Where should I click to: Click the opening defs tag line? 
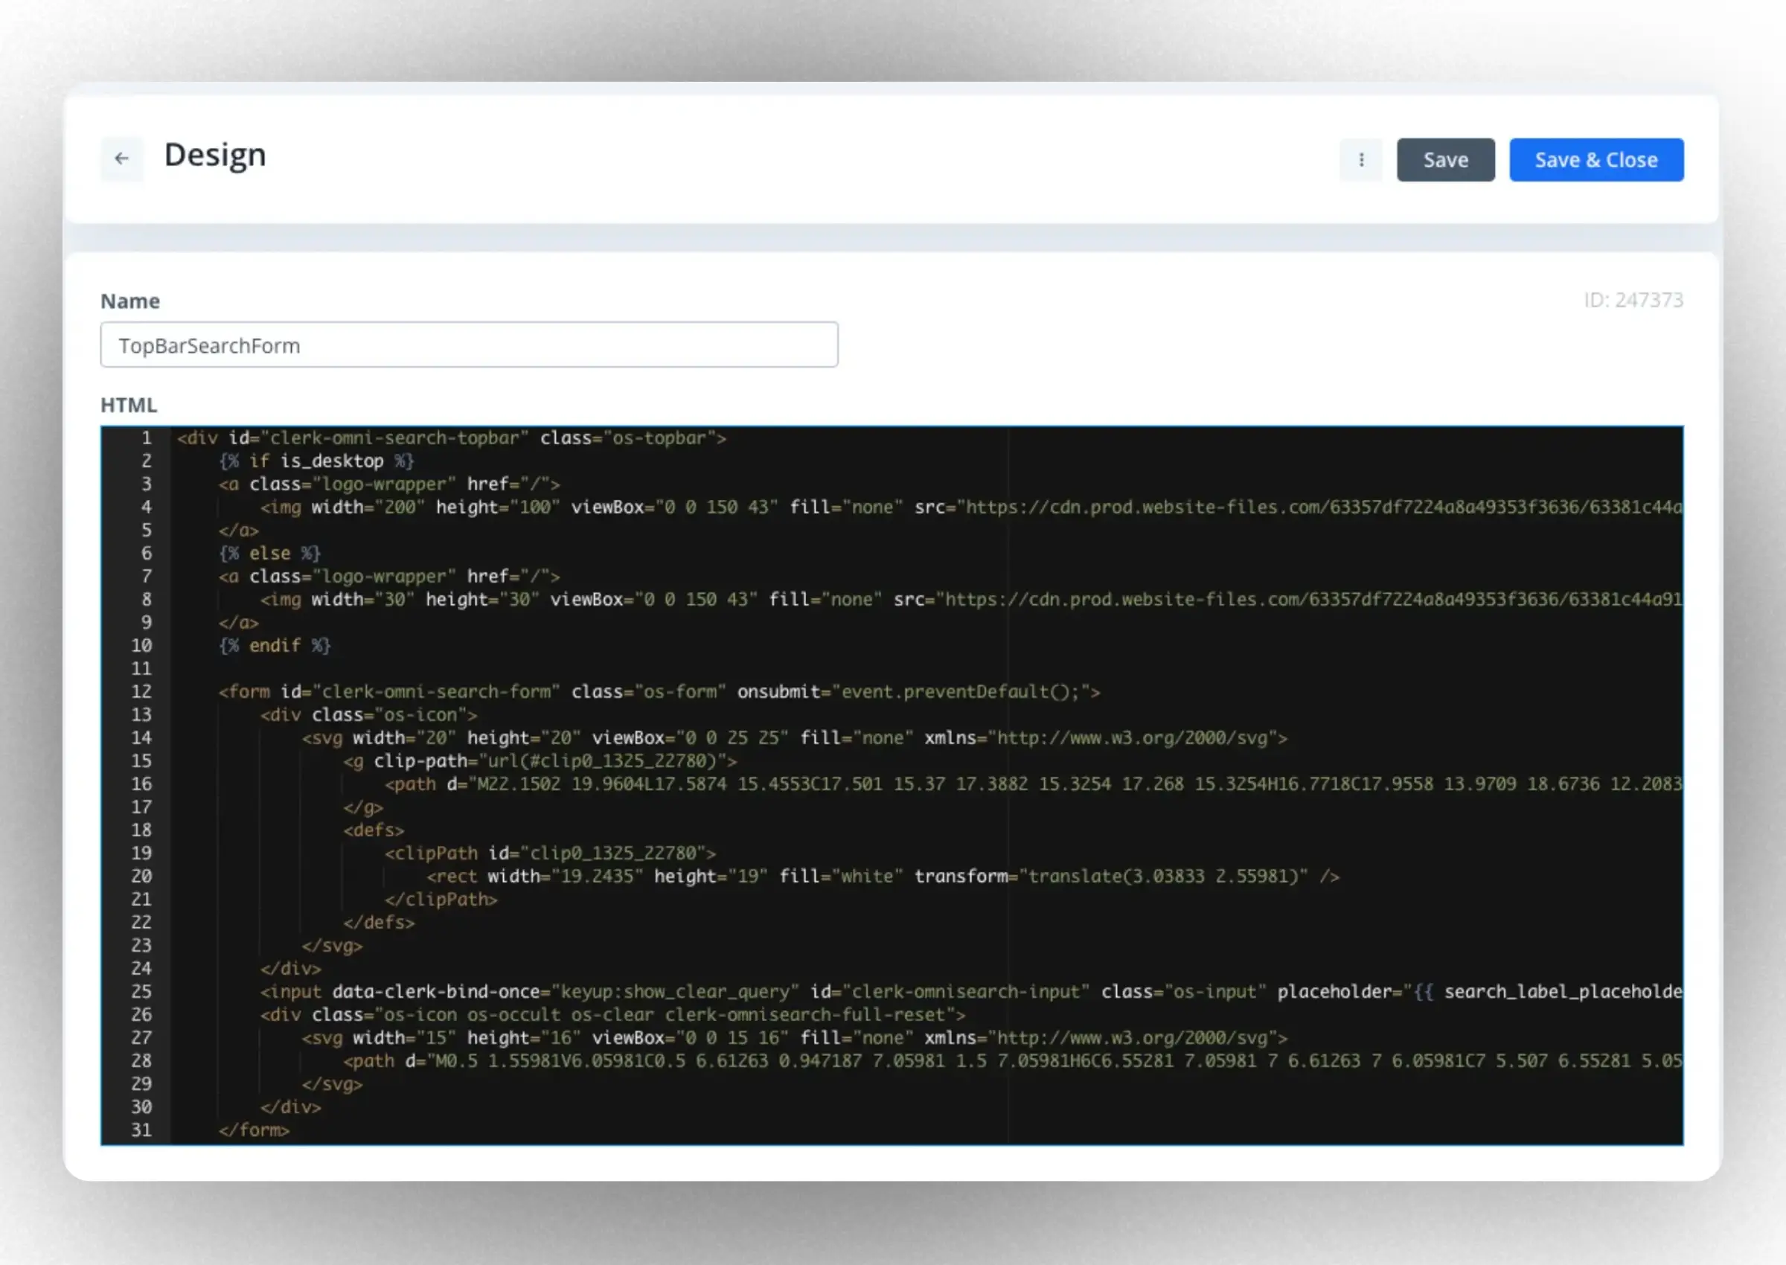point(374,830)
